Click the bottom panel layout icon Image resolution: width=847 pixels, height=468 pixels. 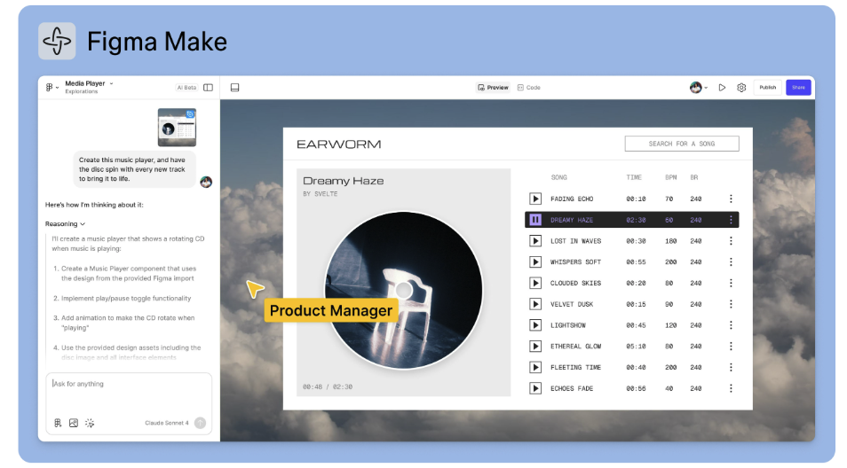click(235, 88)
